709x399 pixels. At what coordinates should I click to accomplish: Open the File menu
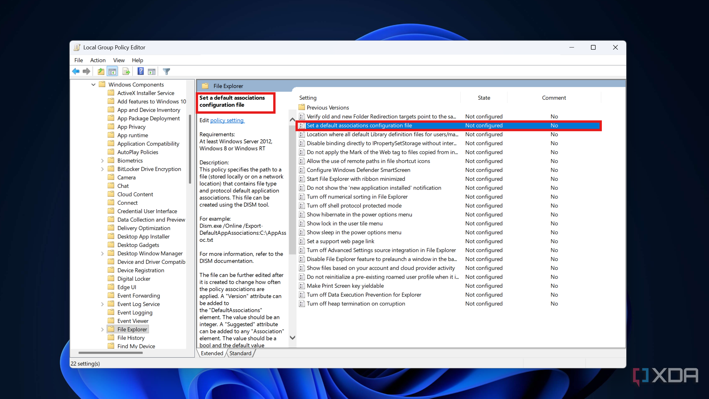[79, 60]
